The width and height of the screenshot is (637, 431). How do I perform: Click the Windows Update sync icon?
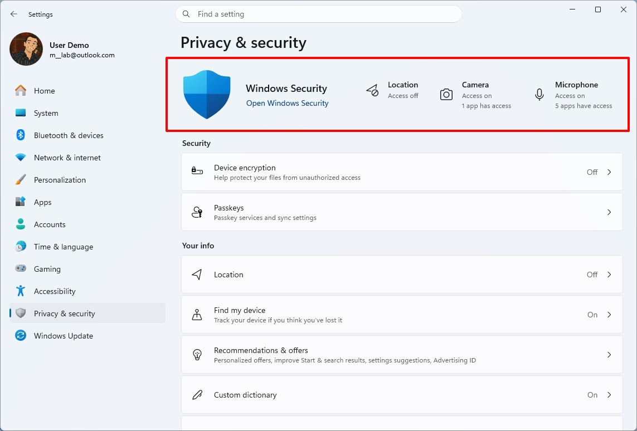click(21, 335)
